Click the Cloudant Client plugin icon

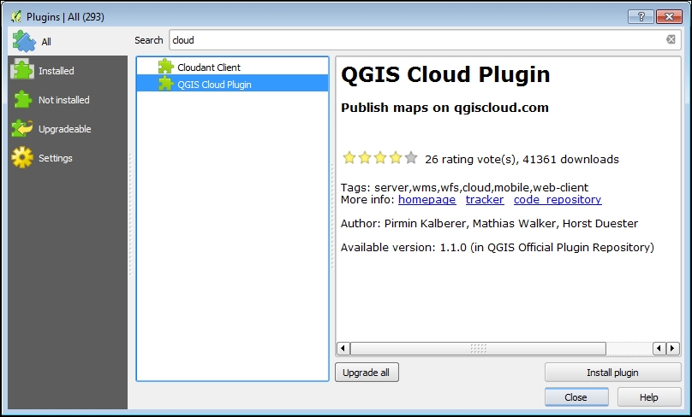point(166,67)
